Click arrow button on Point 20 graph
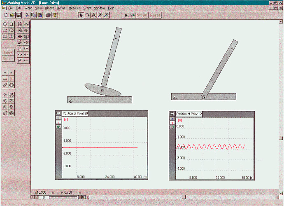The width and height of the screenshot is (284, 206). coord(58,112)
